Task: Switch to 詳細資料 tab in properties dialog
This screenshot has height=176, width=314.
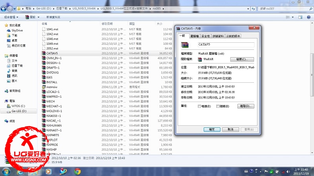Action: (x=218, y=36)
